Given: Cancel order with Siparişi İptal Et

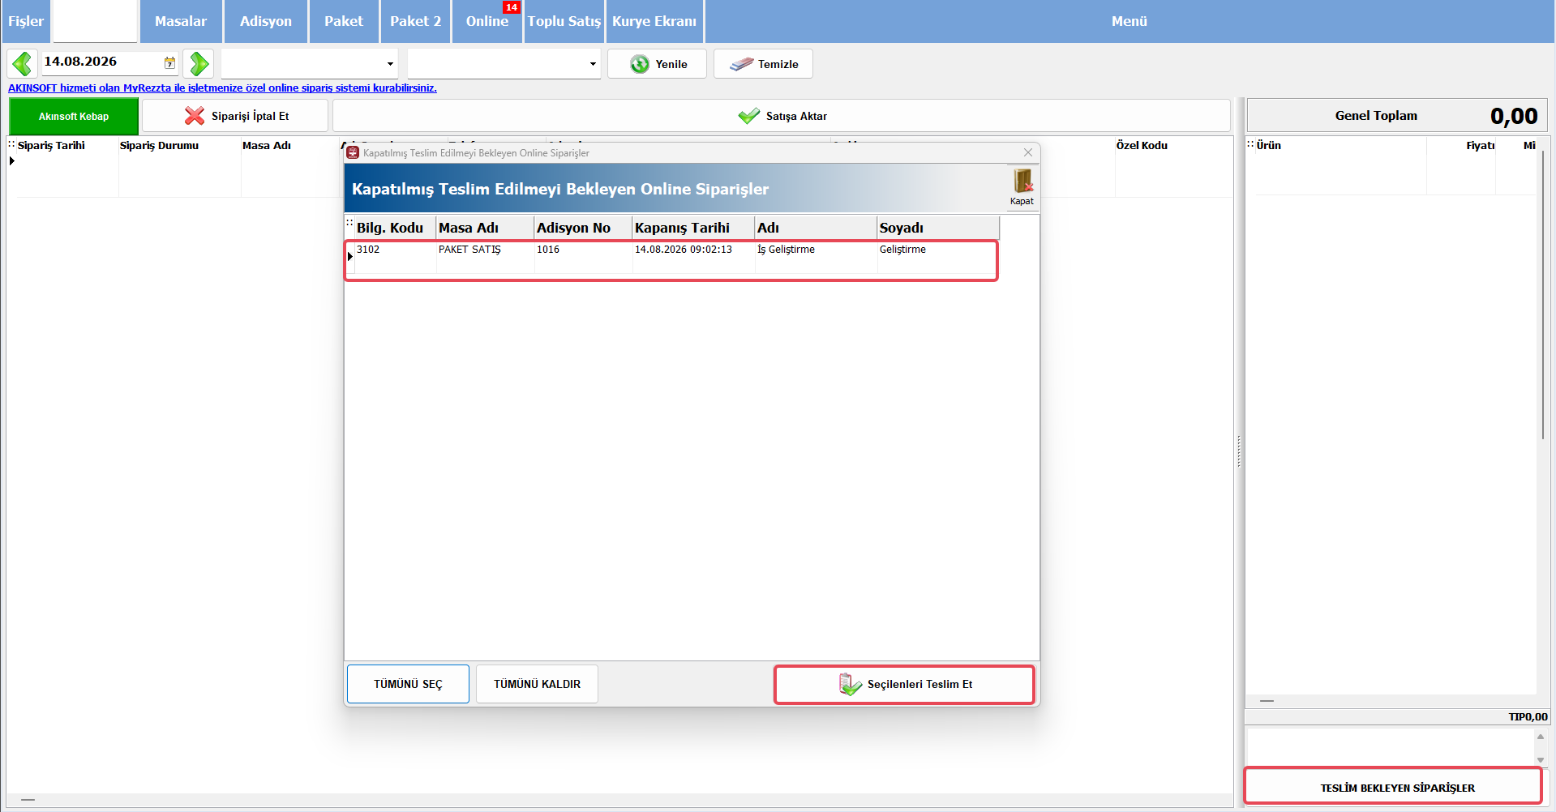Looking at the screenshot, I should [x=235, y=116].
